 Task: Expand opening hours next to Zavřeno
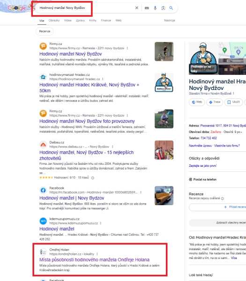pyautogui.click(x=241, y=132)
